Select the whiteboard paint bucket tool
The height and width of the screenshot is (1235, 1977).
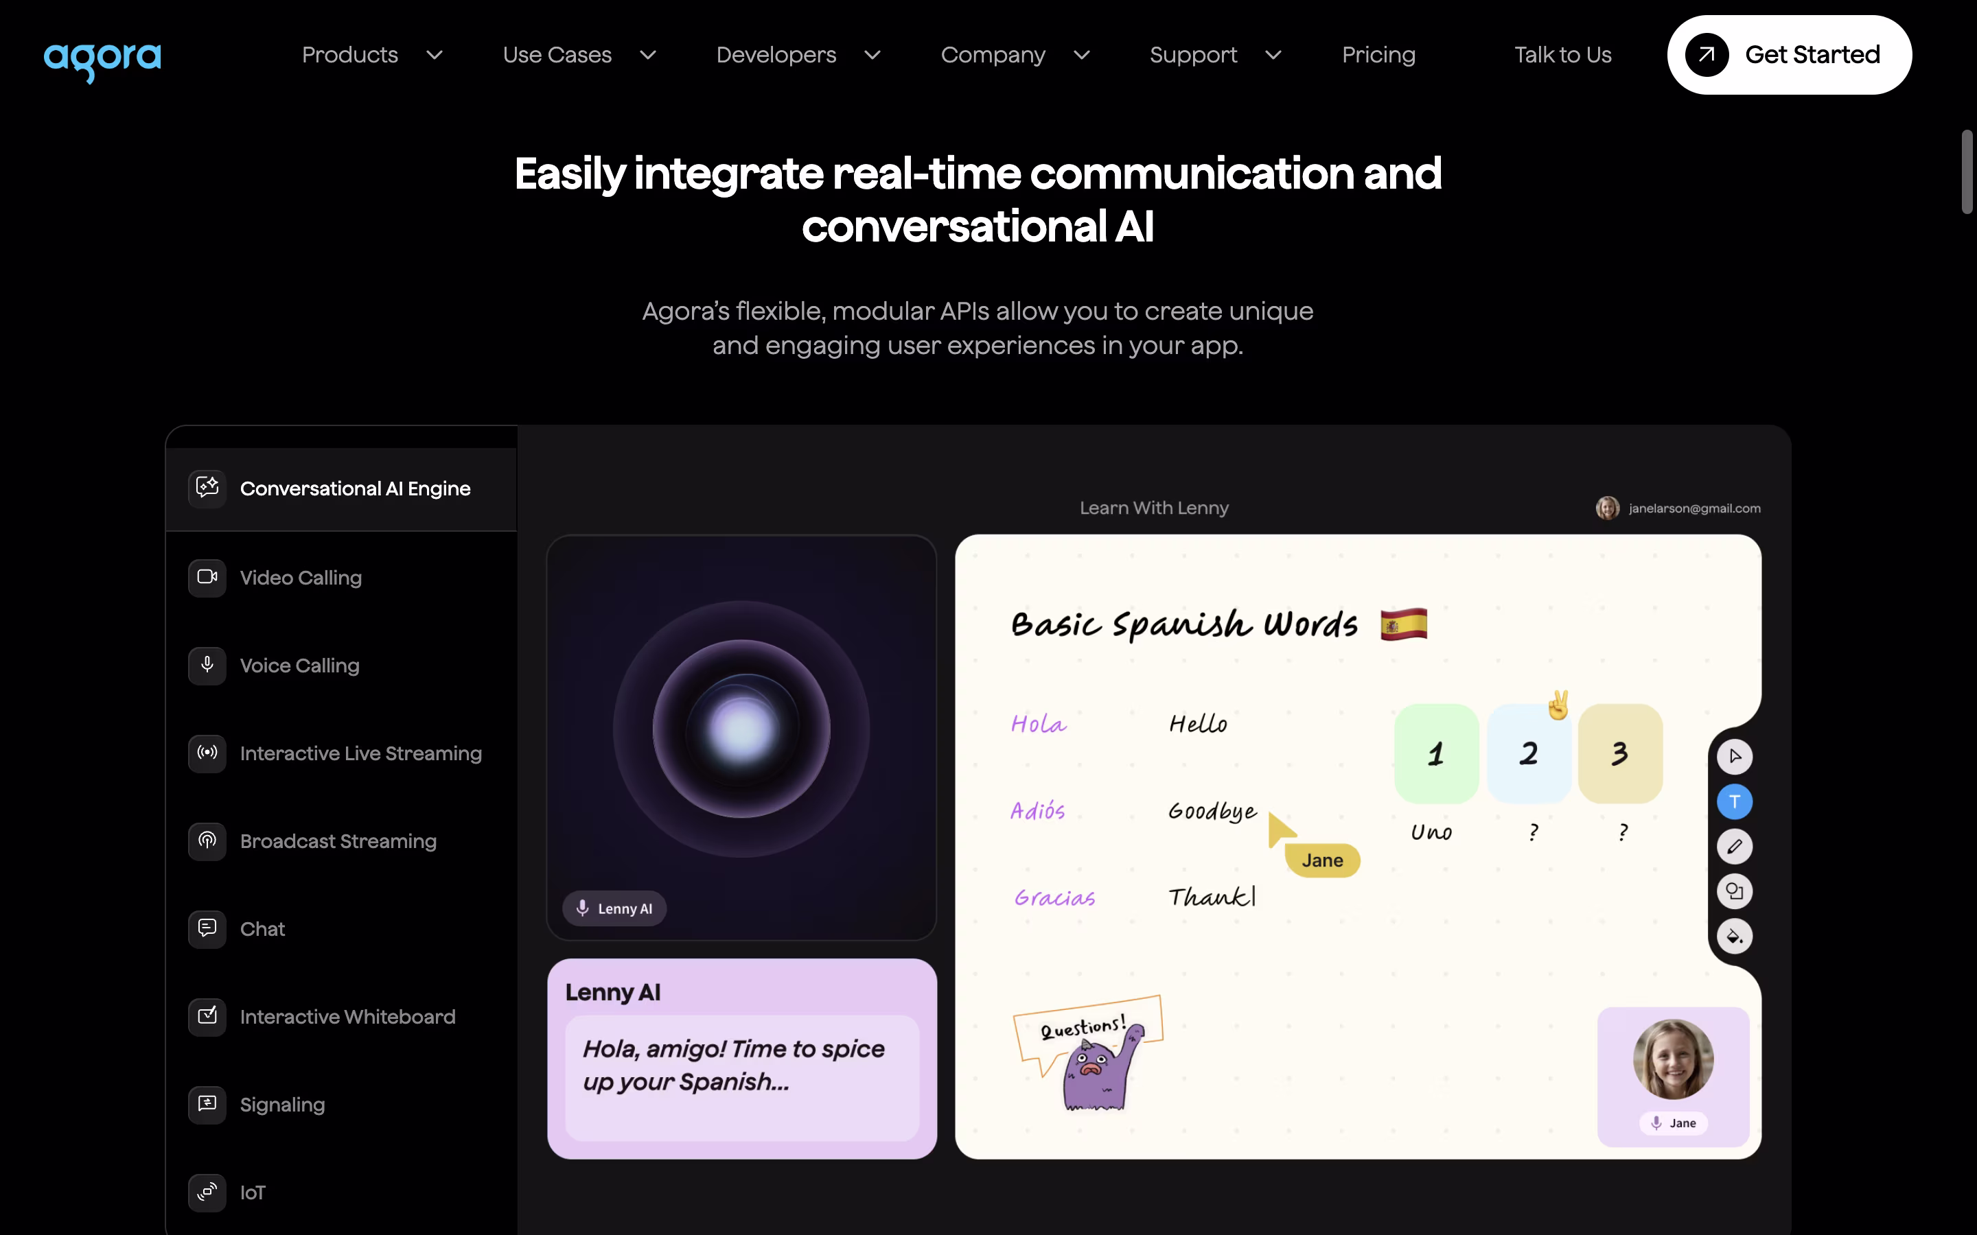click(x=1735, y=936)
